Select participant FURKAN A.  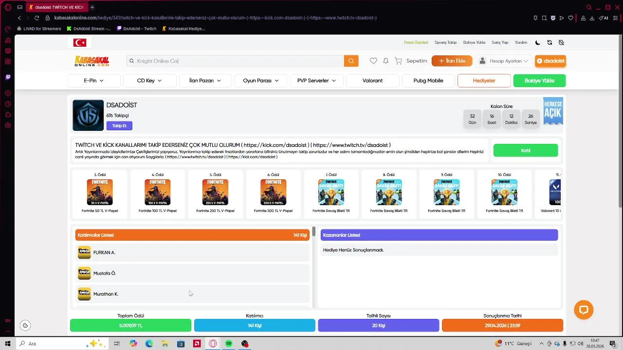pyautogui.click(x=192, y=252)
